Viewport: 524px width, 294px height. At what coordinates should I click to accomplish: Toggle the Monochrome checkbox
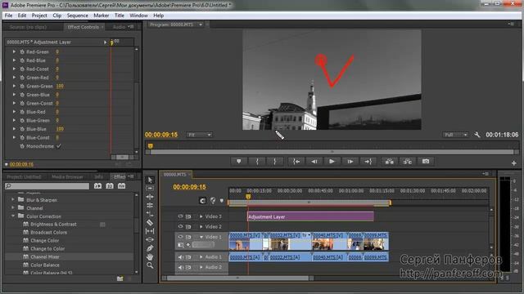pyautogui.click(x=59, y=146)
